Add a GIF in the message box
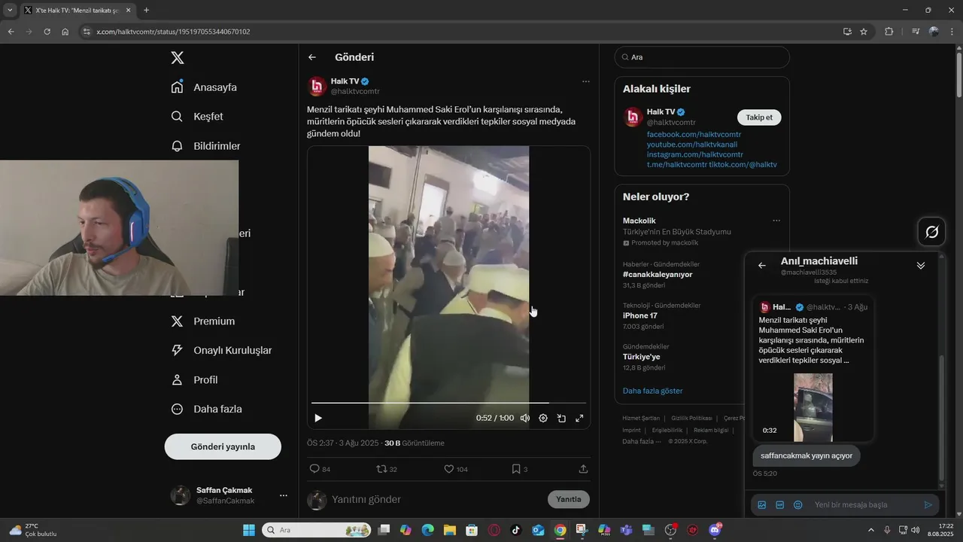 [779, 505]
